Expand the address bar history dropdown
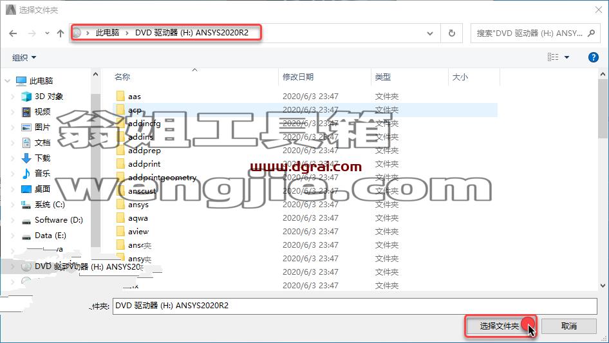The width and height of the screenshot is (609, 343). pyautogui.click(x=430, y=33)
